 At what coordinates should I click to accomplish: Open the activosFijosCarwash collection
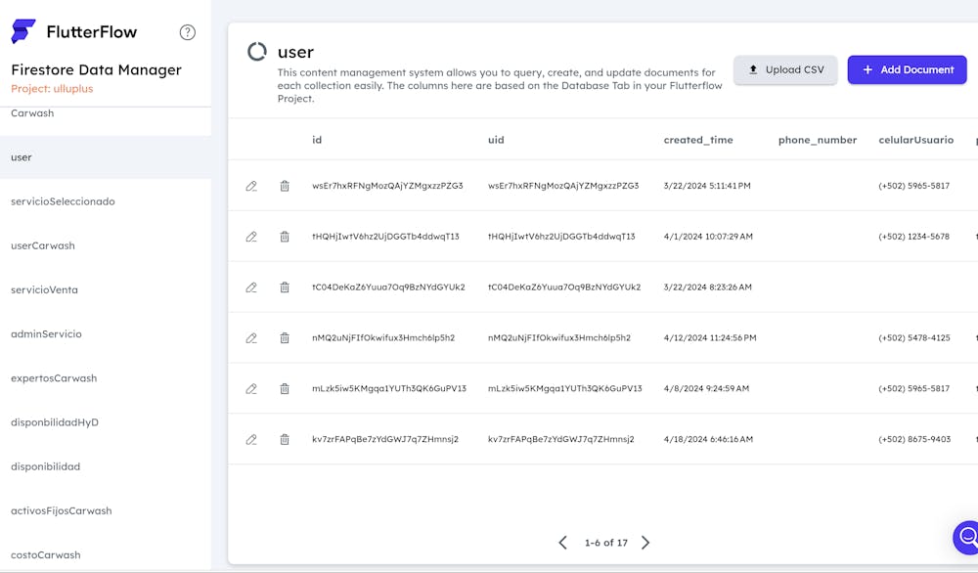pos(62,510)
